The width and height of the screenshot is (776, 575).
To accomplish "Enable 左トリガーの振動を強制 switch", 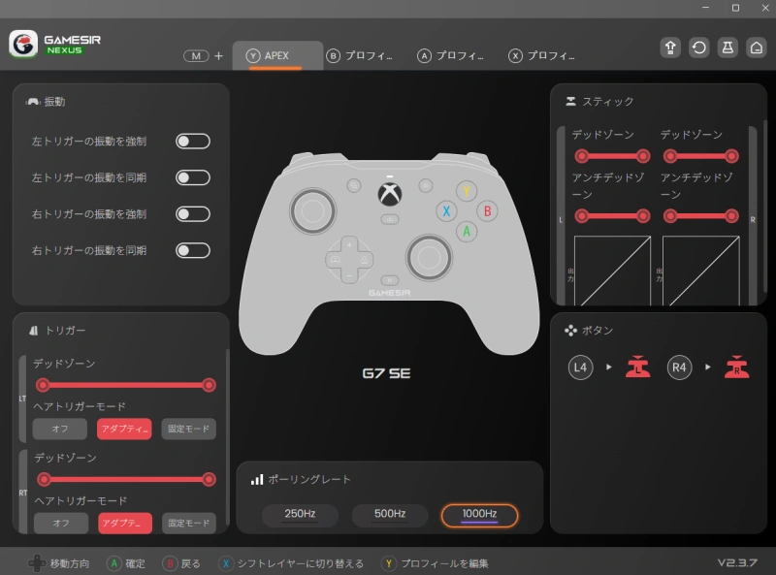I will [x=193, y=140].
